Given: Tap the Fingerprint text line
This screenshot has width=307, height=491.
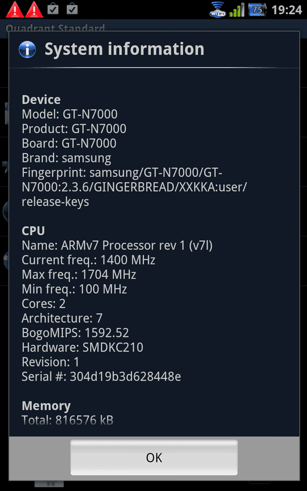Looking at the screenshot, I should click(x=134, y=187).
